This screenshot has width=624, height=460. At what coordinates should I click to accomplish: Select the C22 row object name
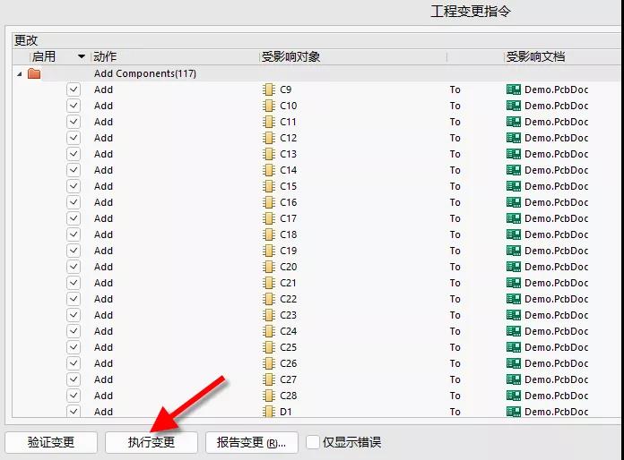pos(288,299)
